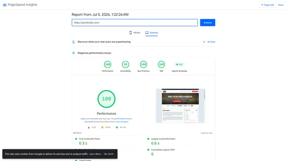The height and width of the screenshot is (161, 287).
Task: Click the red triangle 0-49 legend icon
Action: tap(89, 127)
